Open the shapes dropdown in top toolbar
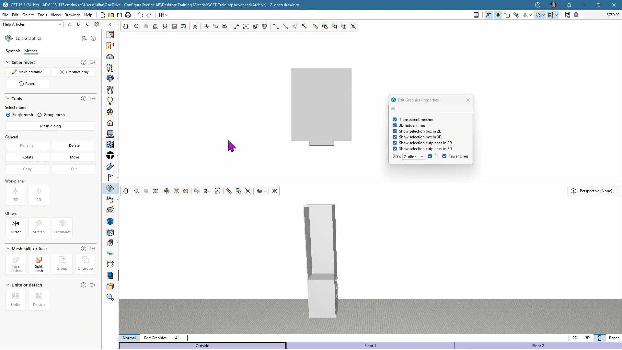Image resolution: width=622 pixels, height=350 pixels. tap(527, 15)
